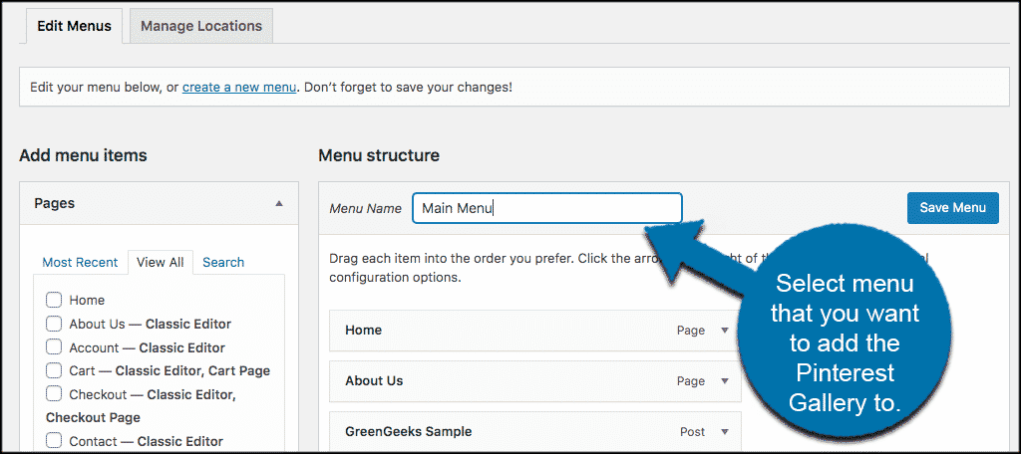This screenshot has width=1021, height=454.
Task: Click the Save Menu button
Action: point(952,208)
